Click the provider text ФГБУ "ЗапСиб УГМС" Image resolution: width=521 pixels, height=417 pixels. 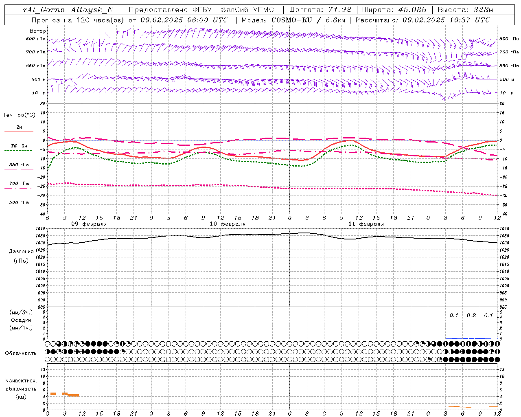tap(234, 10)
